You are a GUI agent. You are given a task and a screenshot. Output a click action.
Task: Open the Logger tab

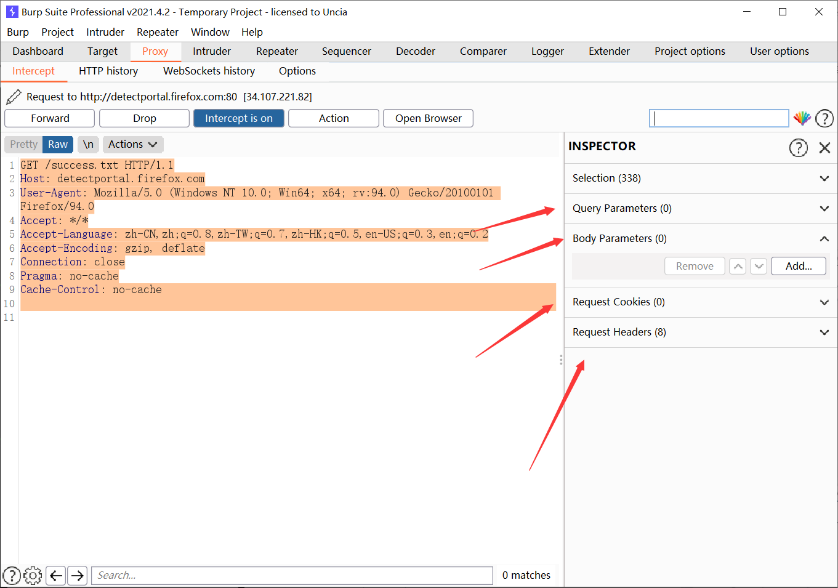[547, 51]
